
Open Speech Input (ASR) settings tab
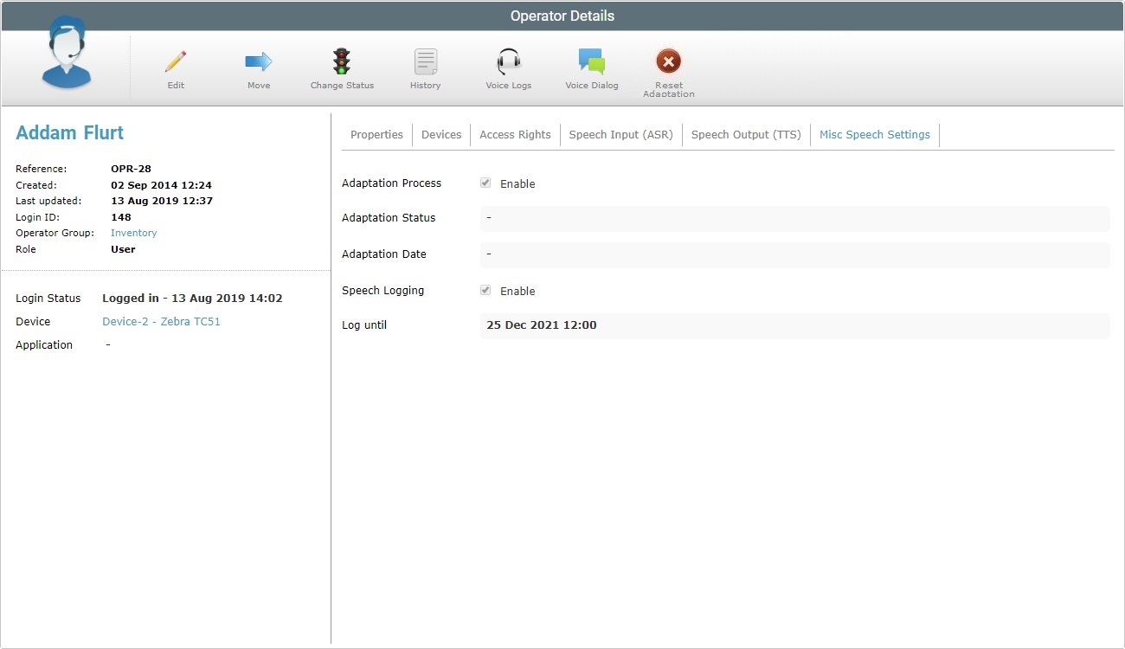[620, 134]
